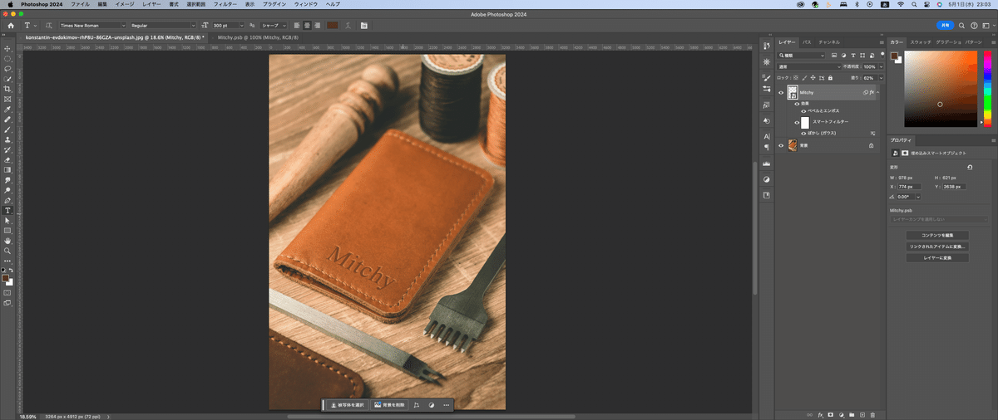Open the character and paragraph panels button

point(363,26)
